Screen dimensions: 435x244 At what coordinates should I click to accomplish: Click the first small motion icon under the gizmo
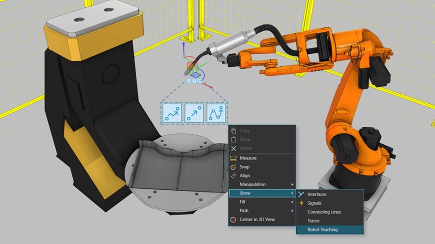click(189, 81)
